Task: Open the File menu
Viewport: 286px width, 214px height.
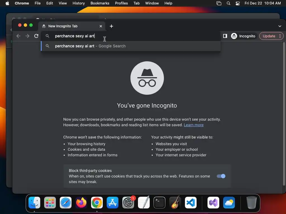Action: pos(38,3)
